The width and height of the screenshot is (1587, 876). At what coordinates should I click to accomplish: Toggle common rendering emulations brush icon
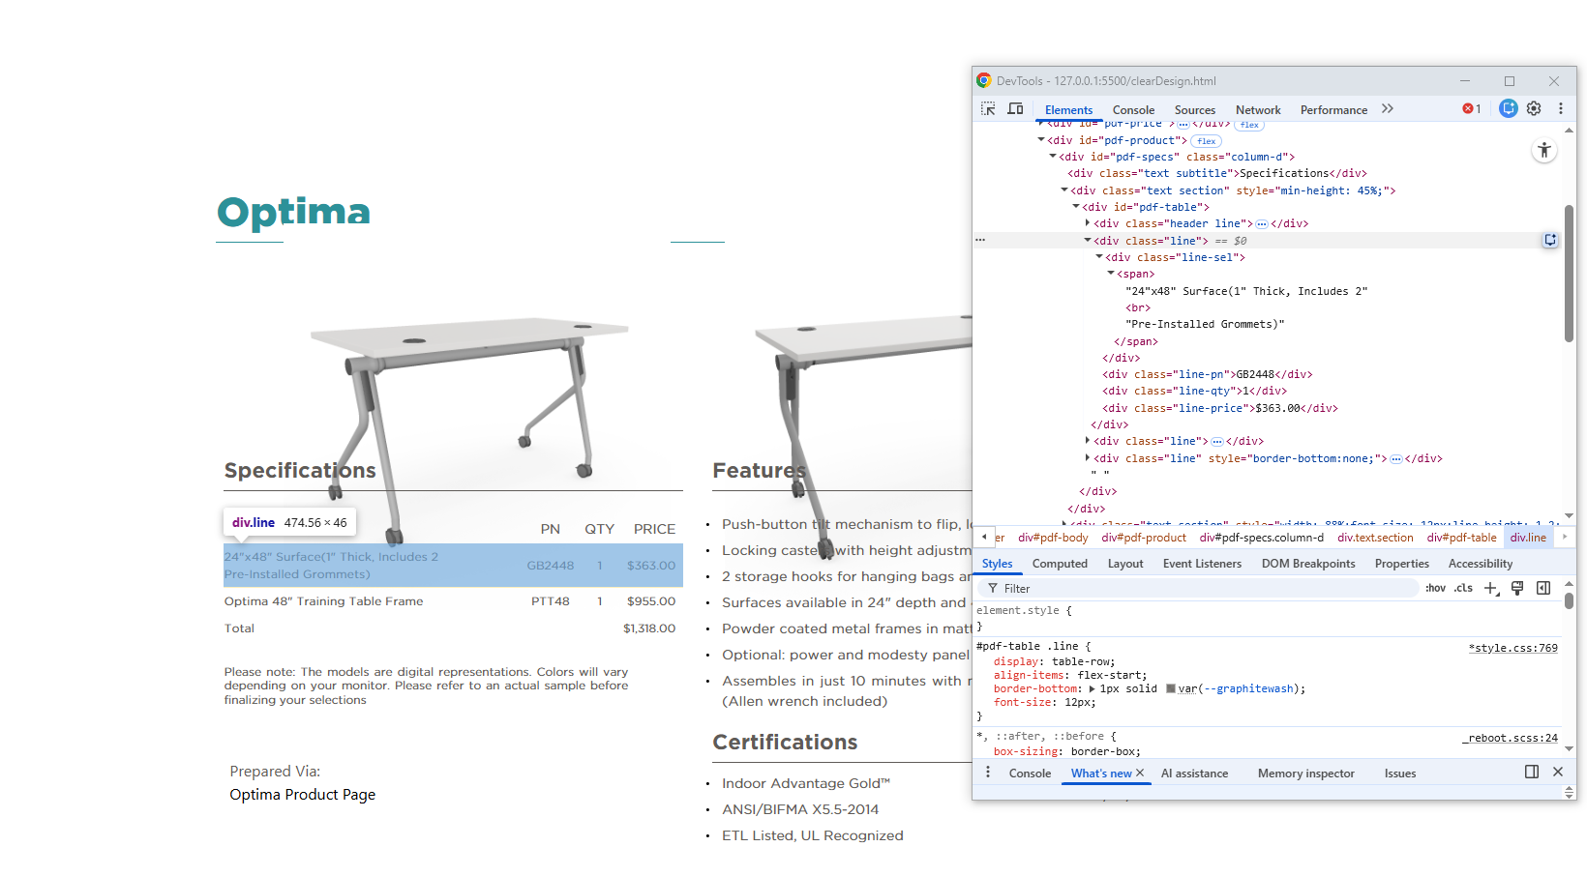tap(1517, 588)
